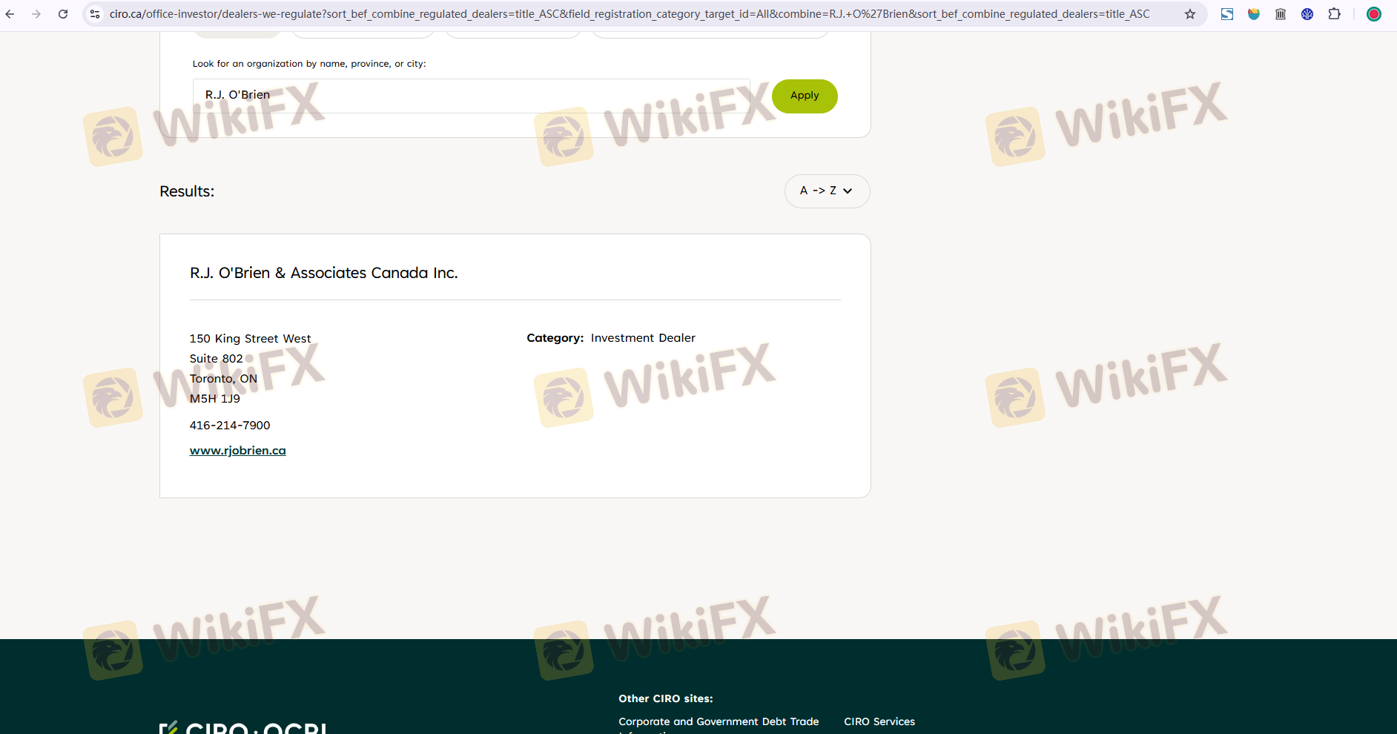Select the 150 King Street West address line
This screenshot has height=734, width=1397.
pyautogui.click(x=251, y=339)
